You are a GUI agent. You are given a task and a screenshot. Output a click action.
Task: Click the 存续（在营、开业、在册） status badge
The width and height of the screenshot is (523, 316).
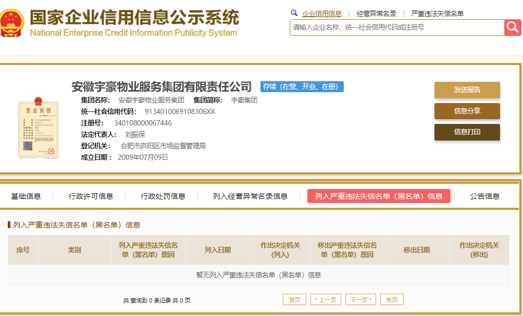point(302,86)
